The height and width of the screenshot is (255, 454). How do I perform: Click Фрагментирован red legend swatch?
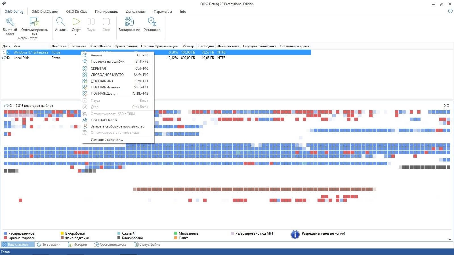(x=5, y=238)
